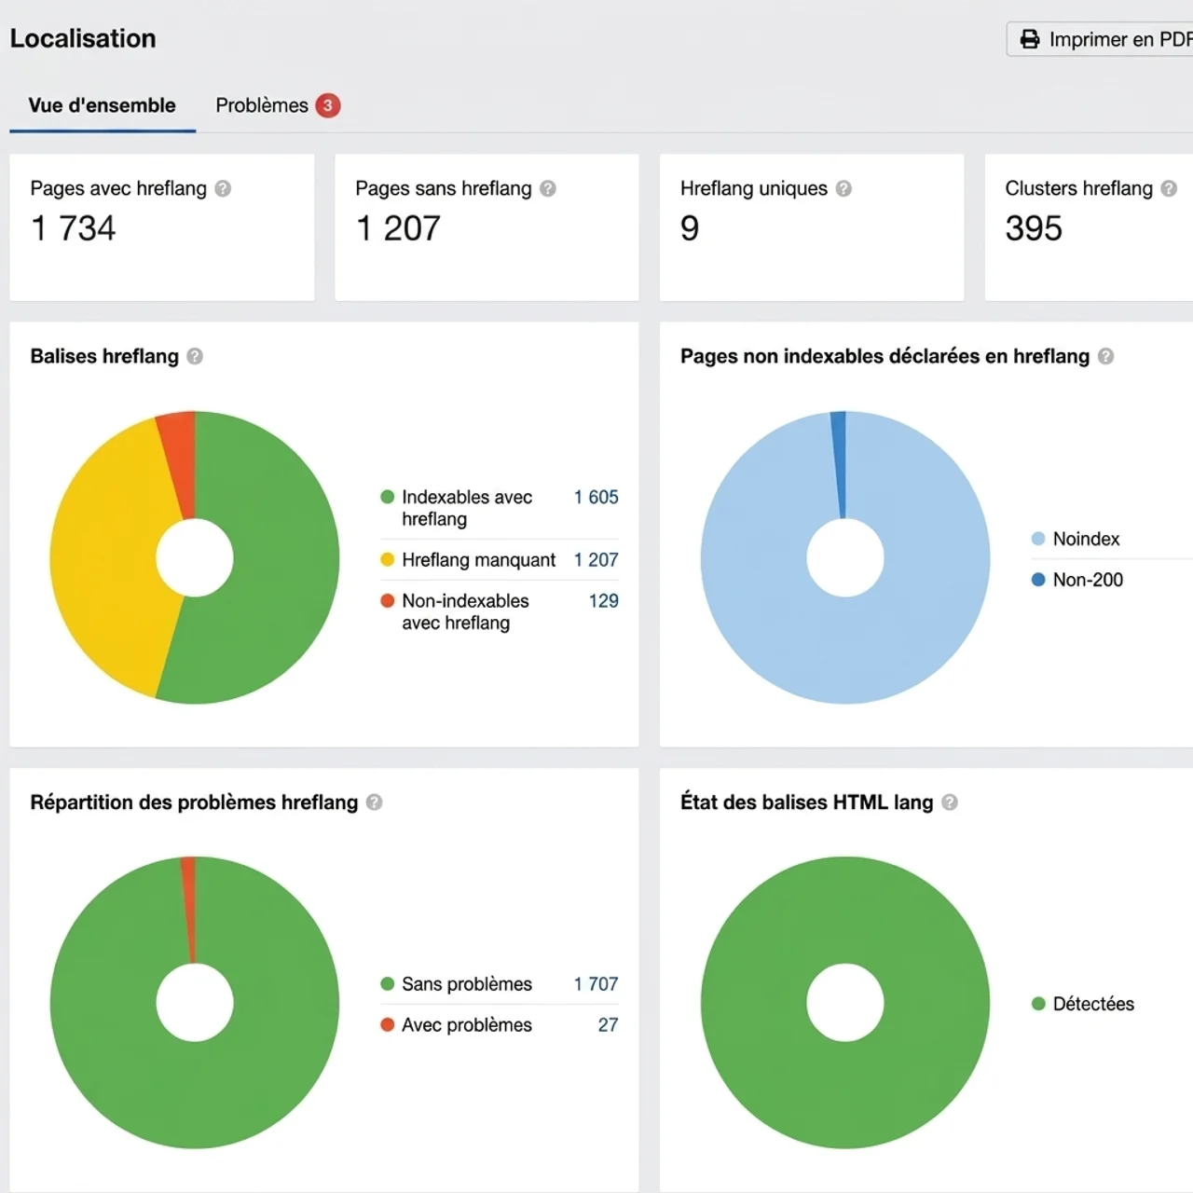1193x1193 pixels.
Task: Click the Noindex legend label
Action: (x=1086, y=539)
